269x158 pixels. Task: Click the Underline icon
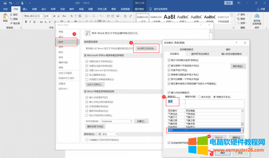click(x=34, y=22)
